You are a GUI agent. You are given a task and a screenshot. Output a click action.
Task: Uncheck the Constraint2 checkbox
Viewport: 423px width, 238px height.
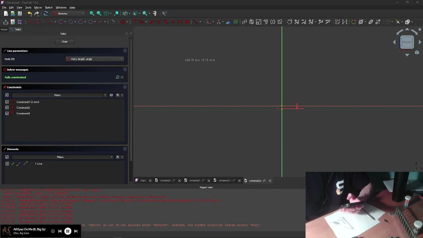tap(7, 108)
